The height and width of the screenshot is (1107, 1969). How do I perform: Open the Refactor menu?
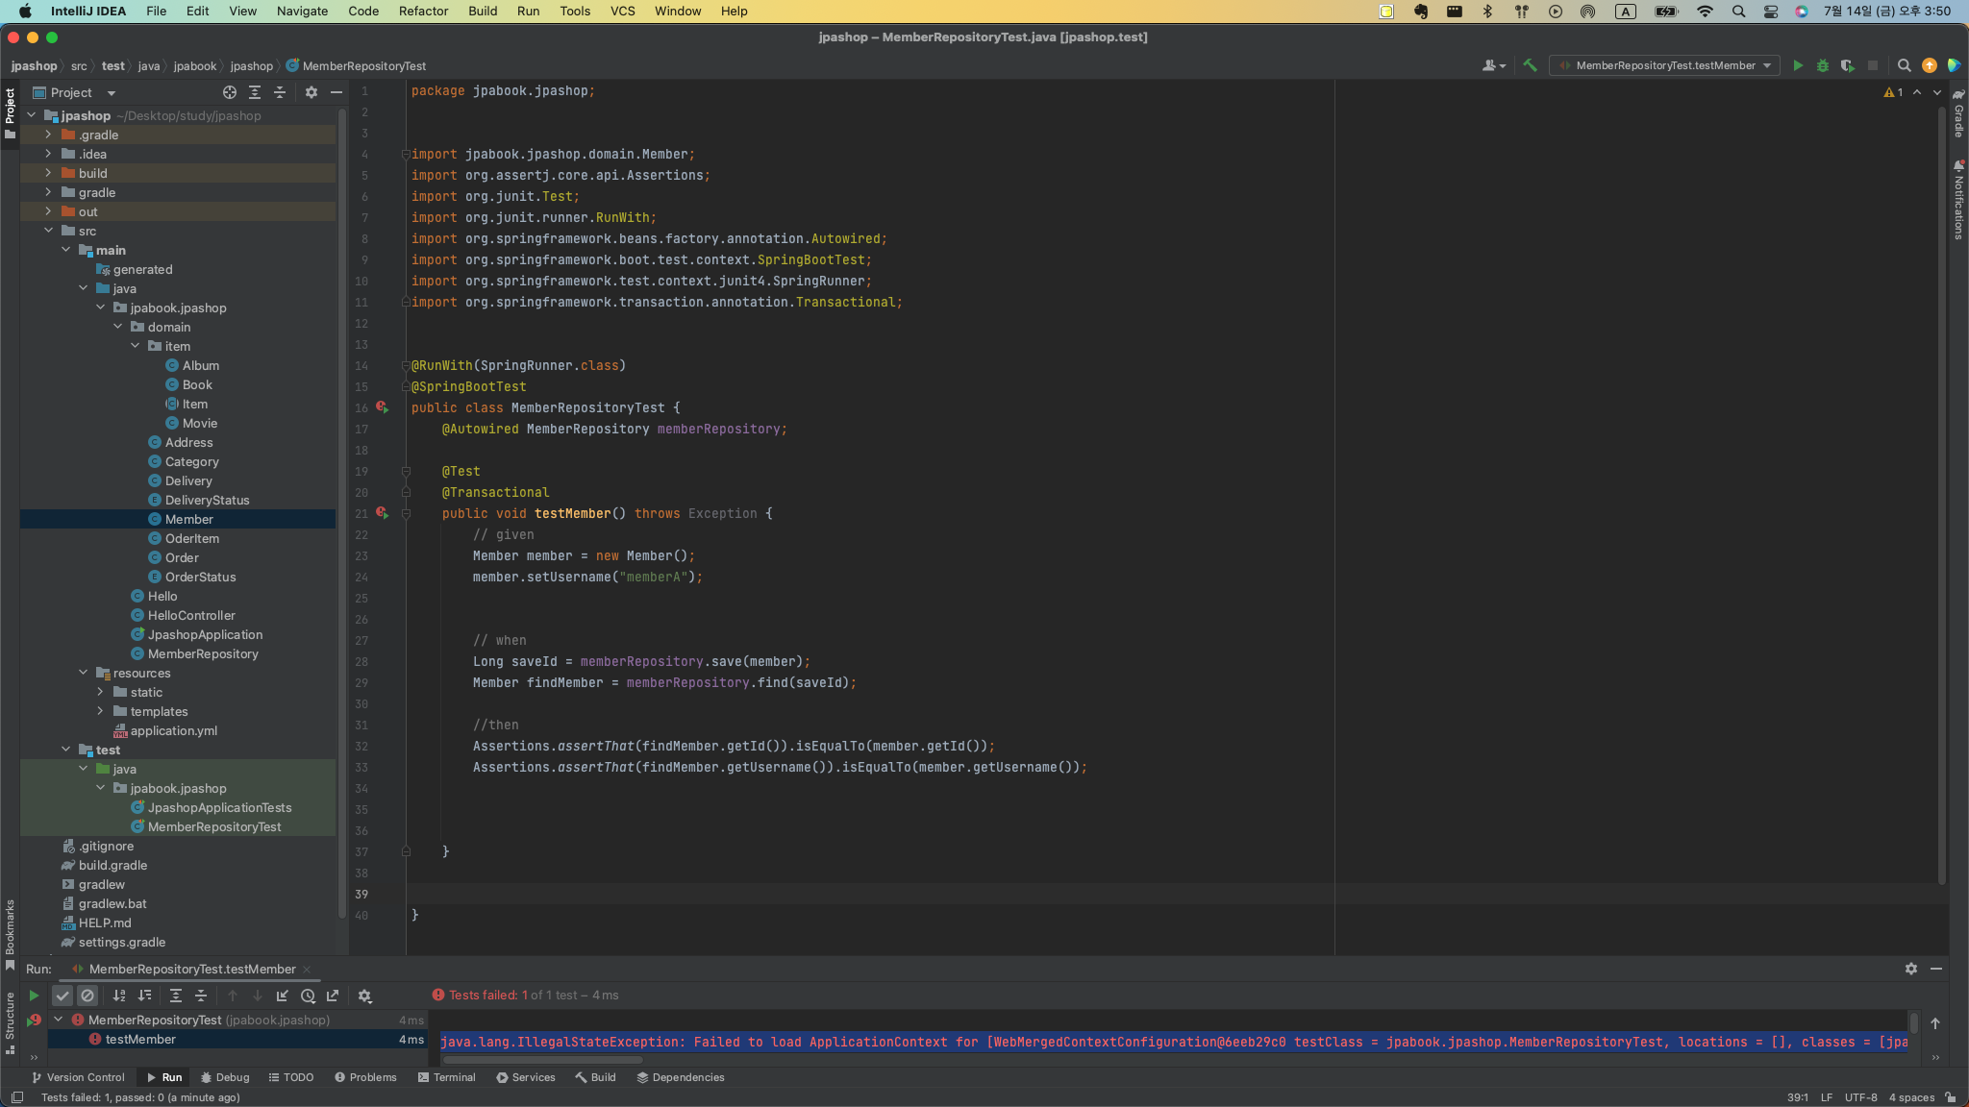(x=423, y=12)
